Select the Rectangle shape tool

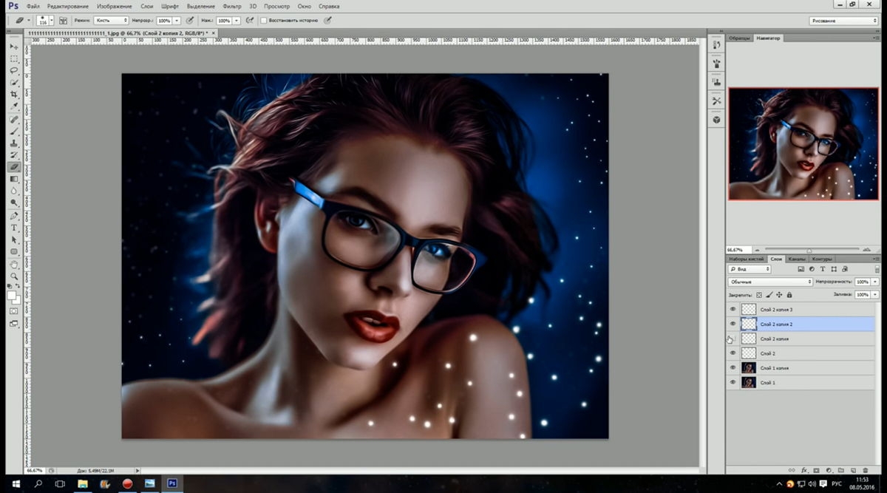coord(14,251)
